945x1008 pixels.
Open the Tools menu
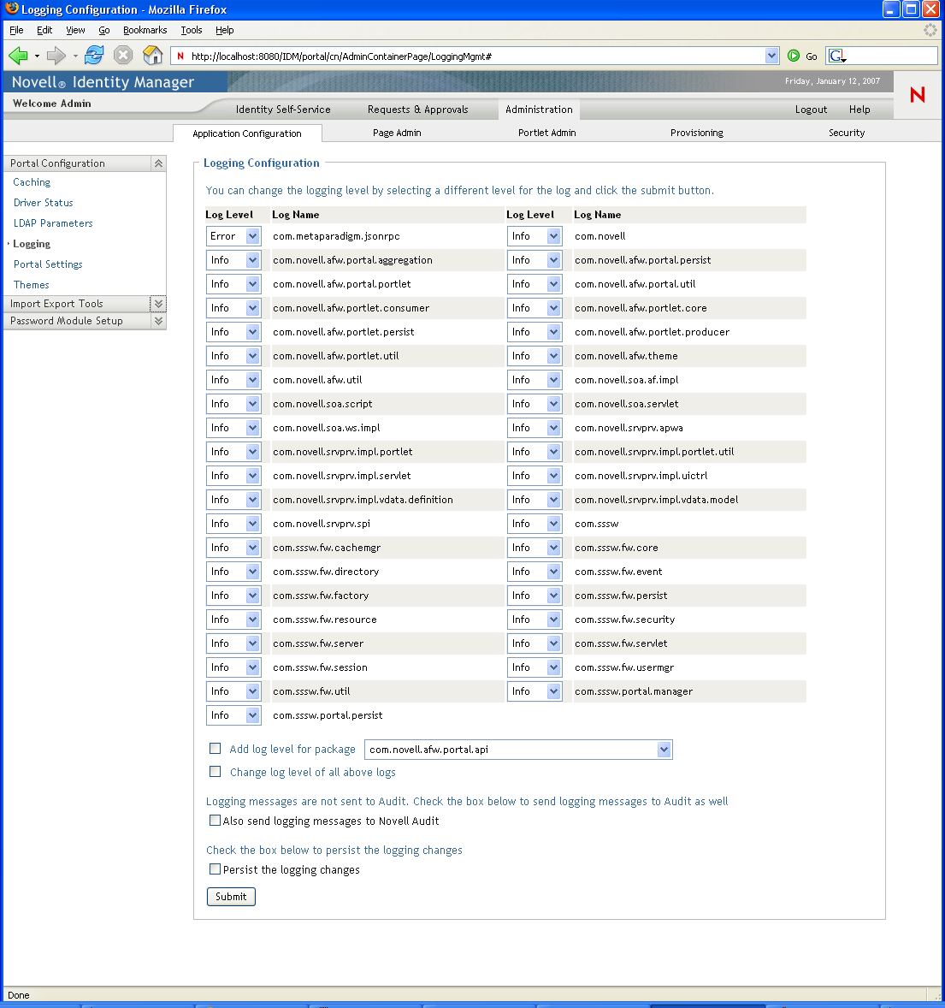(x=192, y=30)
